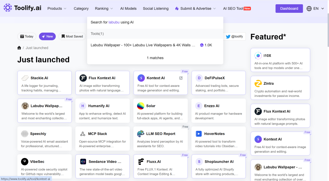329x181 pixels.
Task: Click the Solar colorful sphere icon
Action: click(x=140, y=106)
